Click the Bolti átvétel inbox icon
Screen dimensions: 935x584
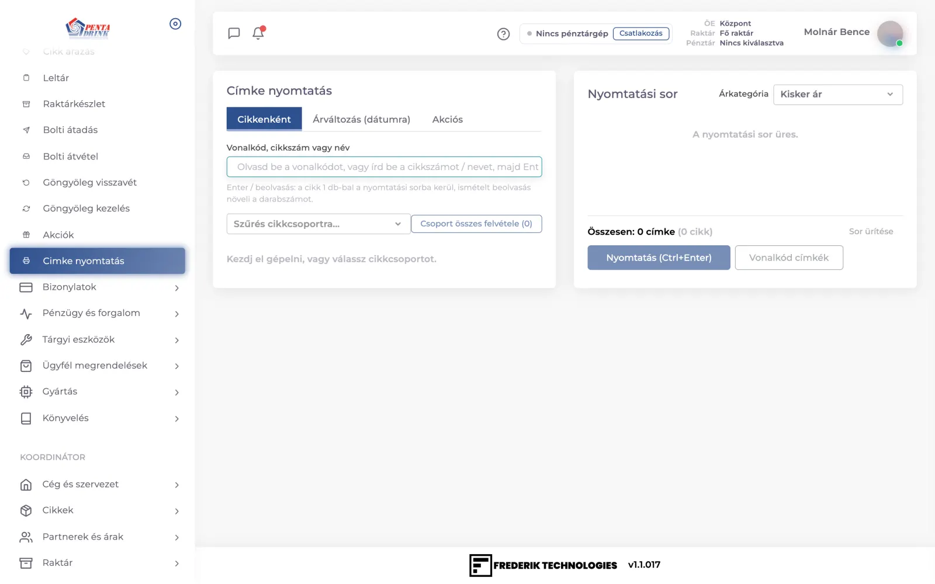[x=26, y=157]
